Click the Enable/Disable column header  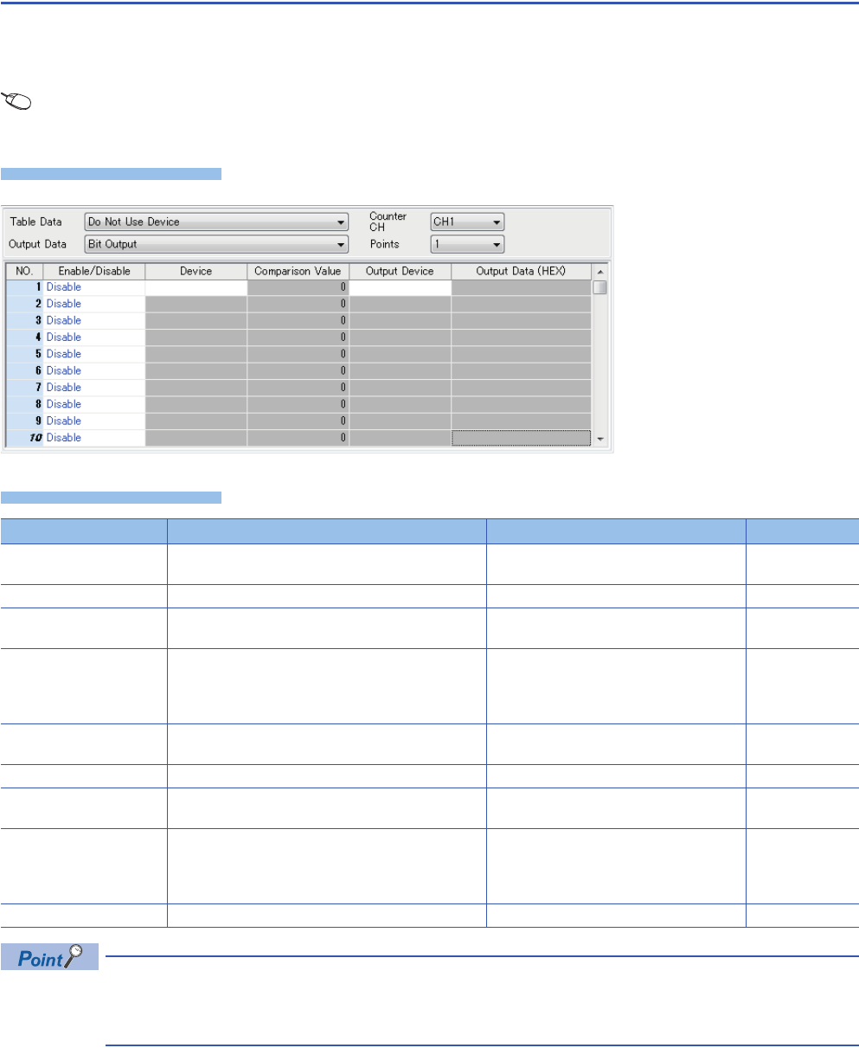pos(93,271)
